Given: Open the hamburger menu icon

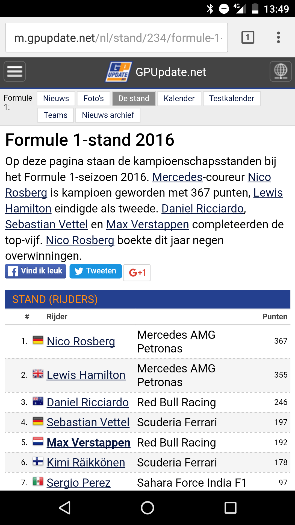Looking at the screenshot, I should click(15, 72).
